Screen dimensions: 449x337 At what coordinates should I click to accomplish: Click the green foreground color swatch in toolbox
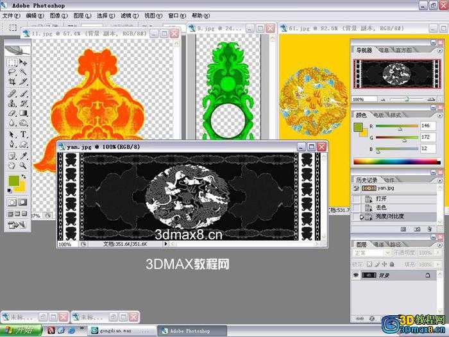[13, 181]
